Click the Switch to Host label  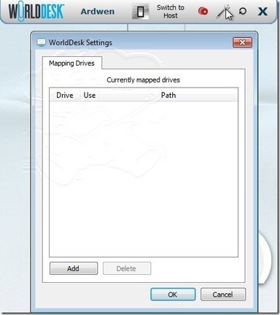tap(171, 12)
